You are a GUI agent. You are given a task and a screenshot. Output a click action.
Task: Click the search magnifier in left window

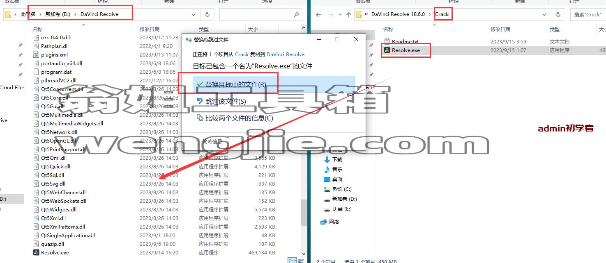coord(296,14)
